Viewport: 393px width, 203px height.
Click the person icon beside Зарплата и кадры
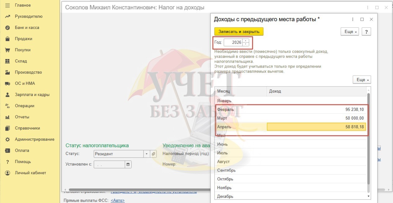tap(8, 95)
